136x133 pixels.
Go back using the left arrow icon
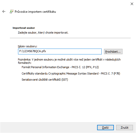tap(4, 11)
